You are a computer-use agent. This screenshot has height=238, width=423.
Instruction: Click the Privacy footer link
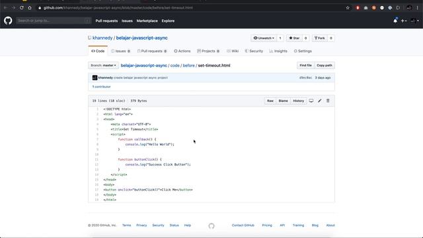click(141, 225)
